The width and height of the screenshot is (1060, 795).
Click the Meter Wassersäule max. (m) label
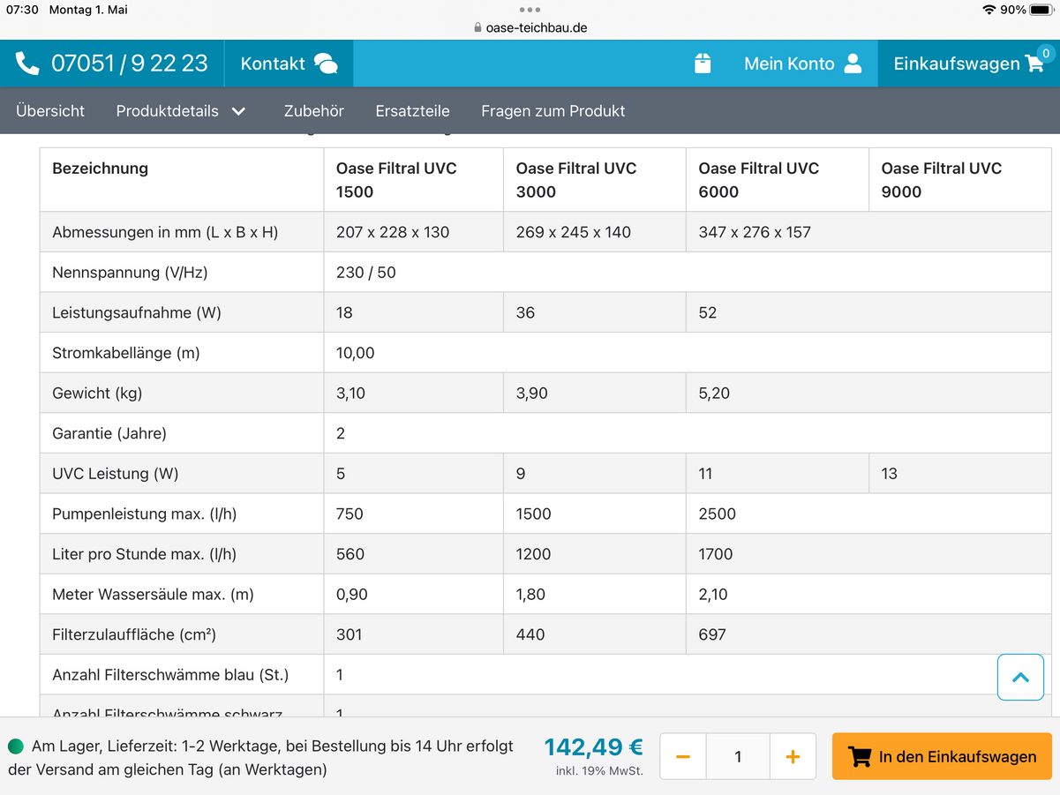[x=153, y=595]
